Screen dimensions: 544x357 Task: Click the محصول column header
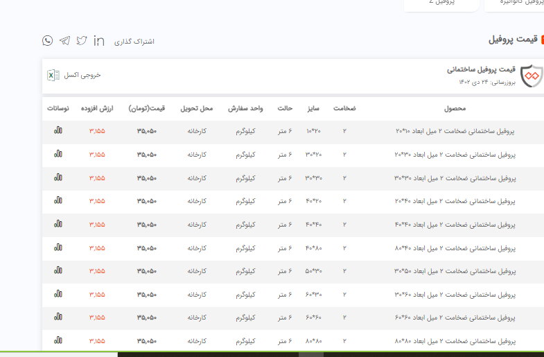(455, 109)
